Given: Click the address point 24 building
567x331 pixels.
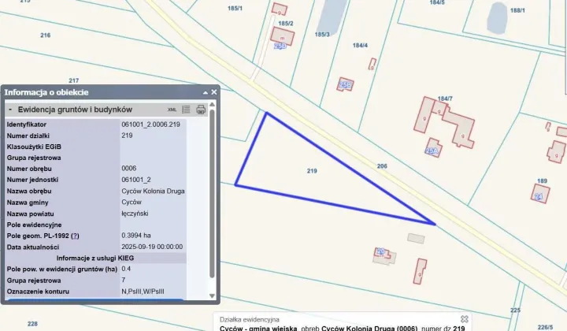Looking at the screenshot, I should 540,194.
